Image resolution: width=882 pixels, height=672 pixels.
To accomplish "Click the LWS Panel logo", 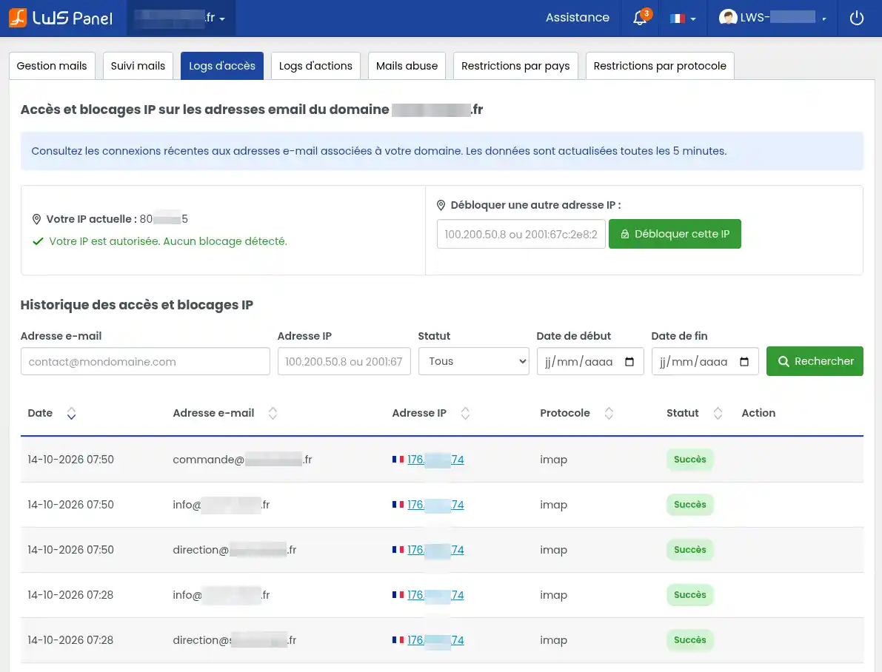I will click(61, 18).
